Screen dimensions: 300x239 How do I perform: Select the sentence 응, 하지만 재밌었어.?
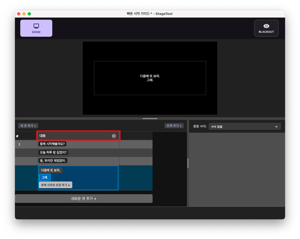coord(53,160)
